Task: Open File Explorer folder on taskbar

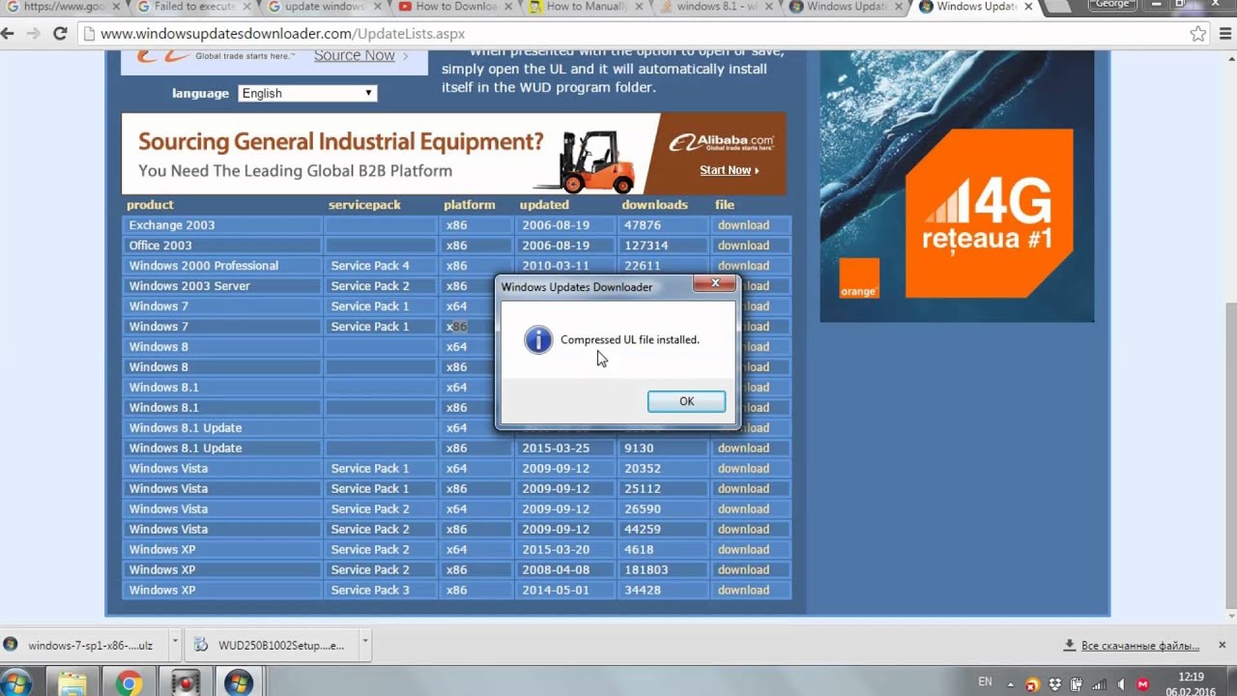Action: click(x=72, y=683)
